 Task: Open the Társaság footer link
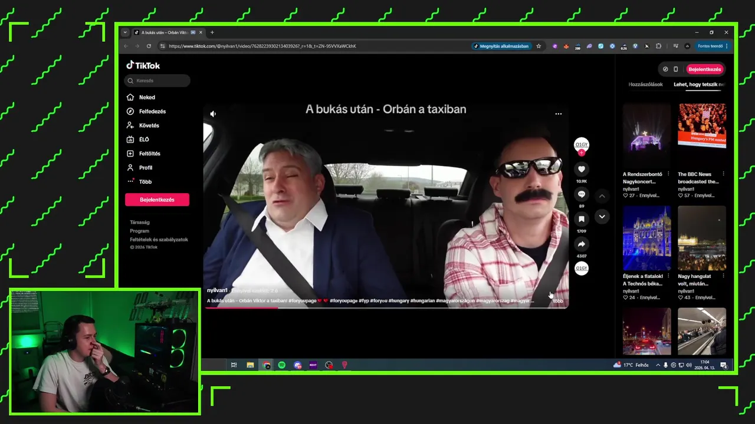140,222
